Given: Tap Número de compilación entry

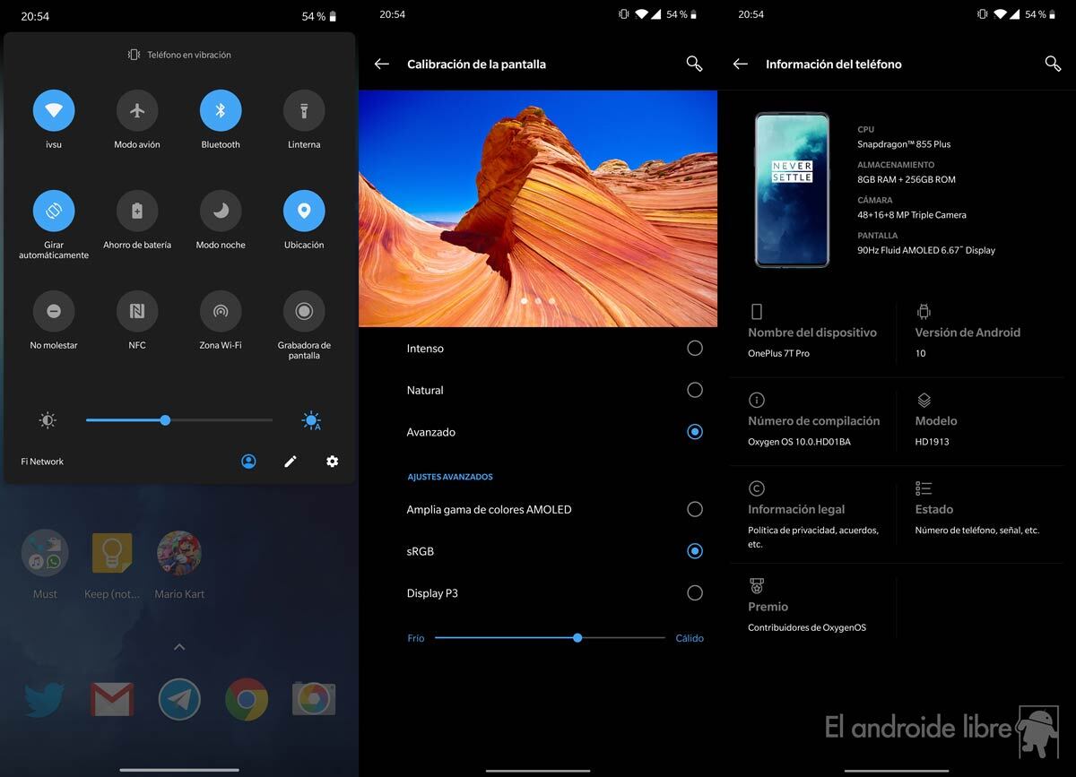Looking at the screenshot, I should pyautogui.click(x=812, y=420).
